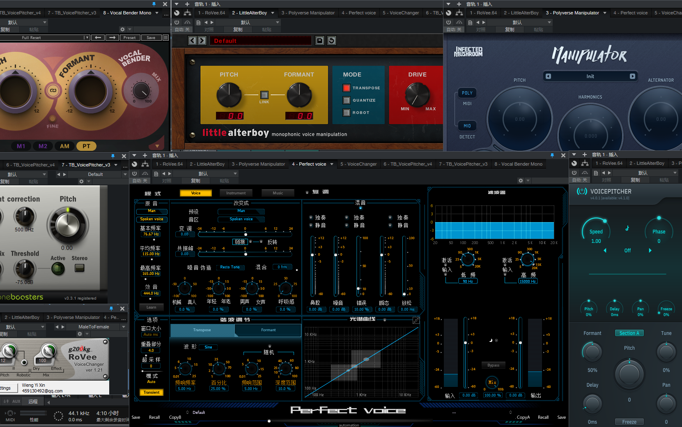Open dropdown arrow beside Perfect voice tab
Image resolution: width=682 pixels, height=427 pixels.
coord(332,164)
